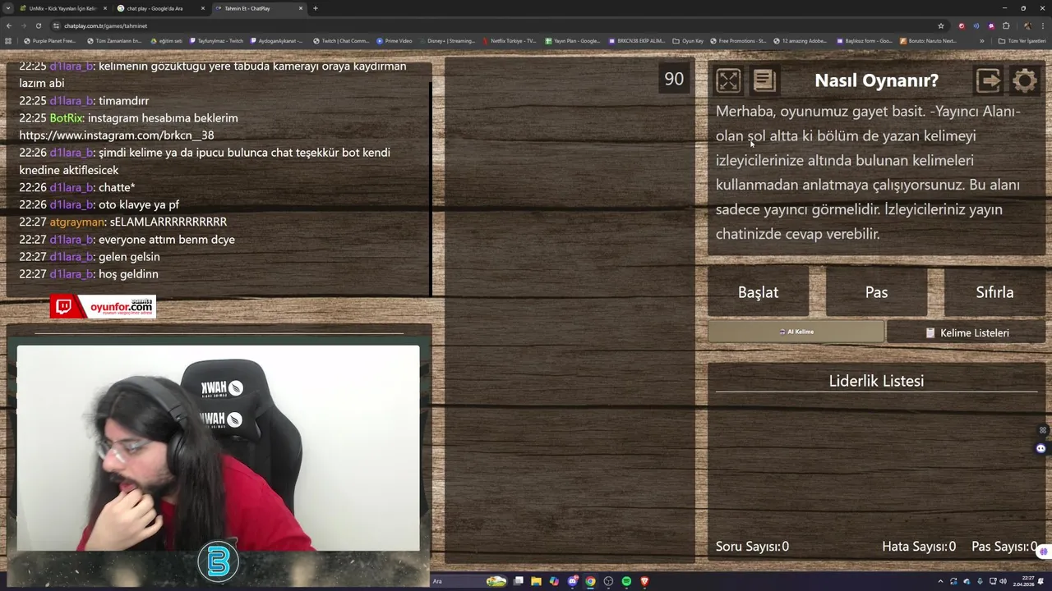Reload the current page
Image resolution: width=1052 pixels, height=591 pixels.
[x=38, y=25]
